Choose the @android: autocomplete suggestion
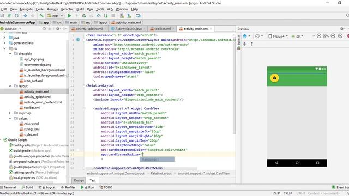 coord(157,160)
